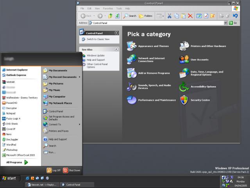Click Switch to Classic View link
This screenshot has height=188, width=250.
click(x=98, y=39)
